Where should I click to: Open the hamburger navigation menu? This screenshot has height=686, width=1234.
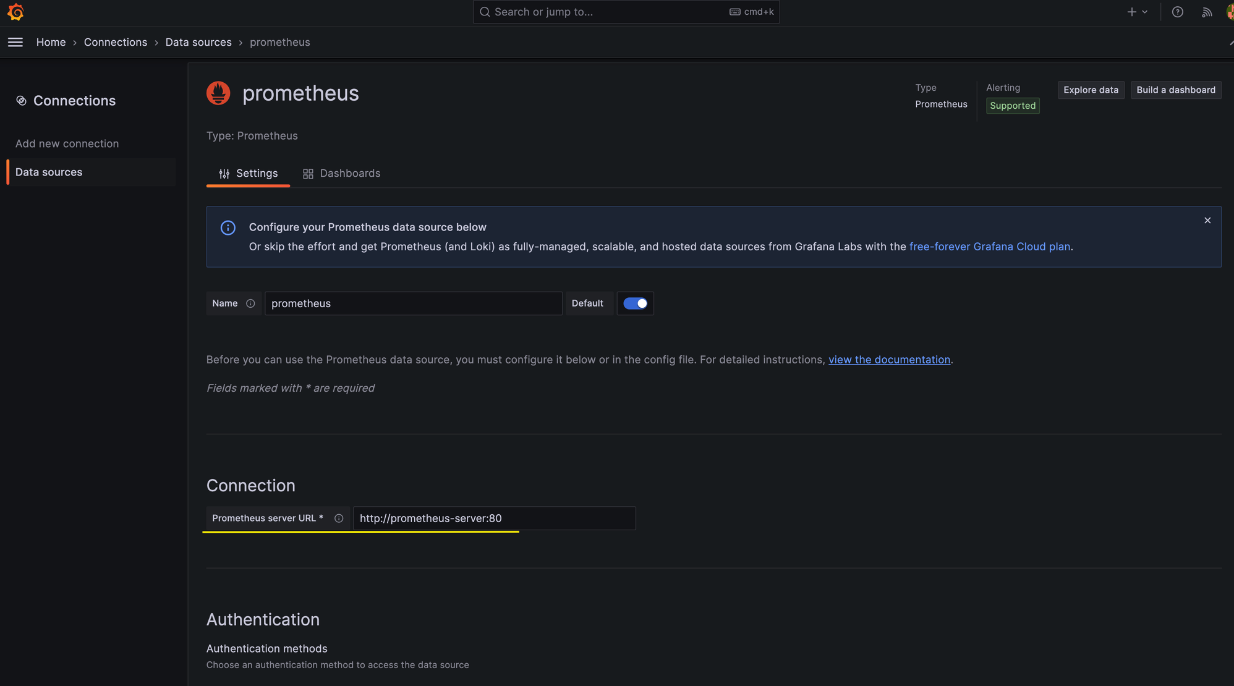15,42
